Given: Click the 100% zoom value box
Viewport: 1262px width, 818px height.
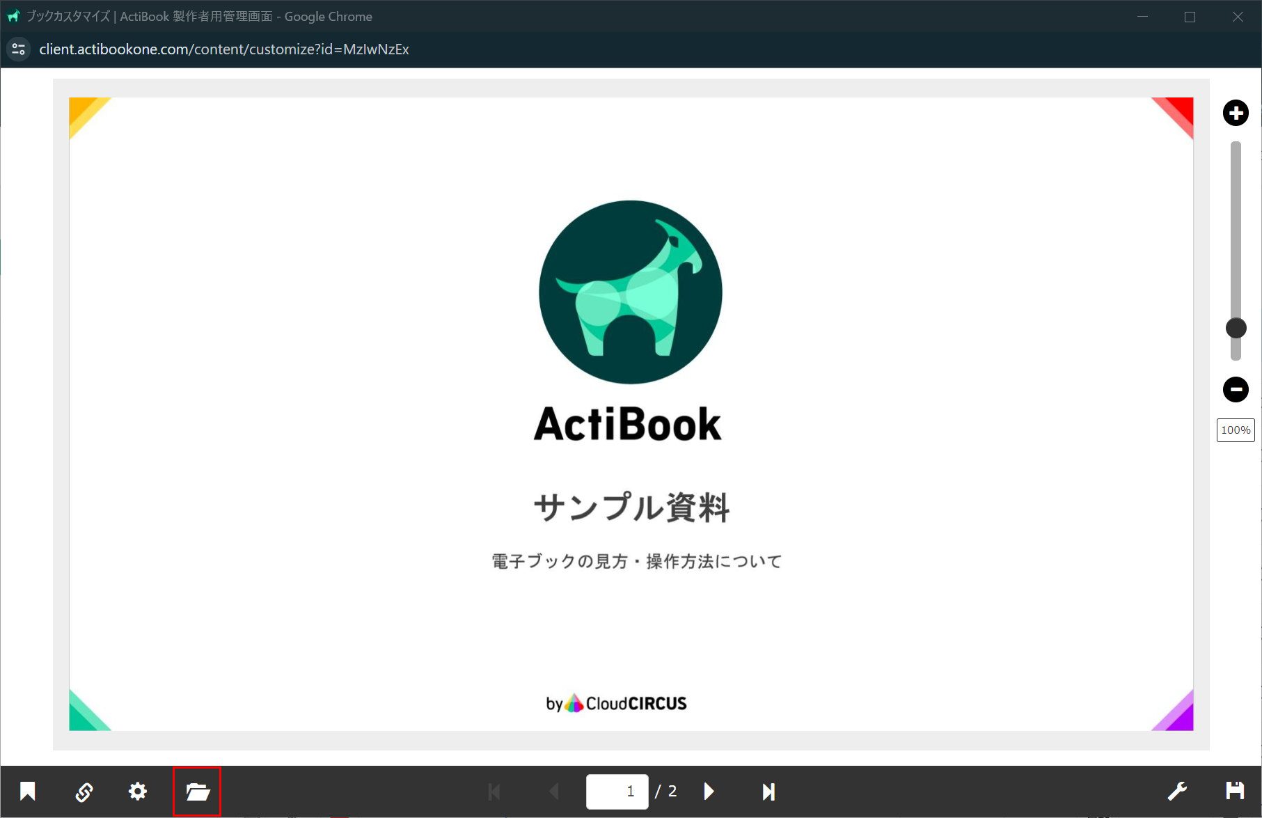Looking at the screenshot, I should 1236,430.
